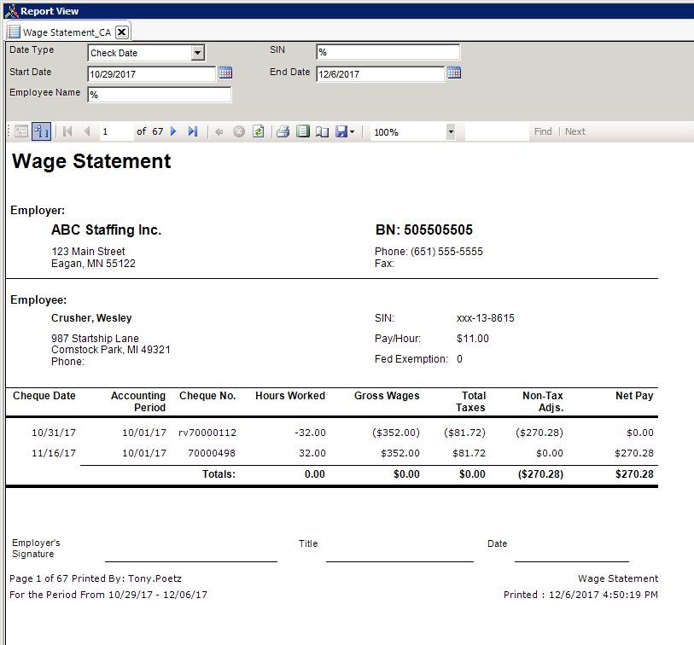Viewport: 694px width, 645px height.
Task: Expand the export format dropdown arrow
Action: point(350,131)
